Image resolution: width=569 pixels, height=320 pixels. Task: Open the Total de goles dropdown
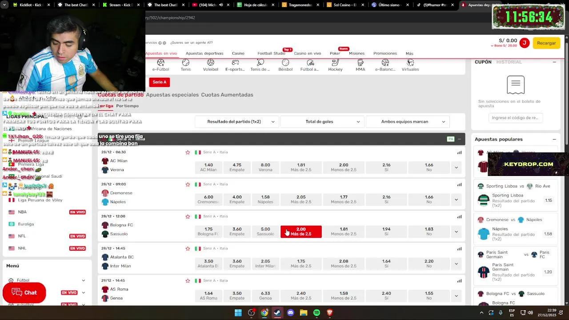click(x=322, y=122)
